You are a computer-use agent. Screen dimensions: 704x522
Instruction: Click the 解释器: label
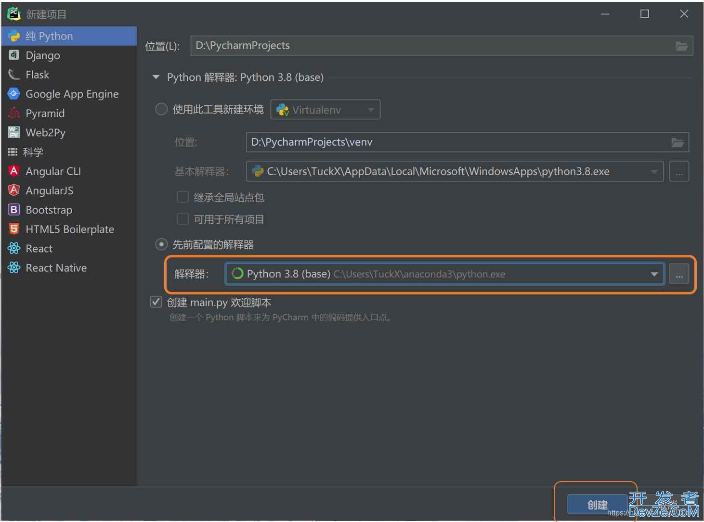coord(192,274)
